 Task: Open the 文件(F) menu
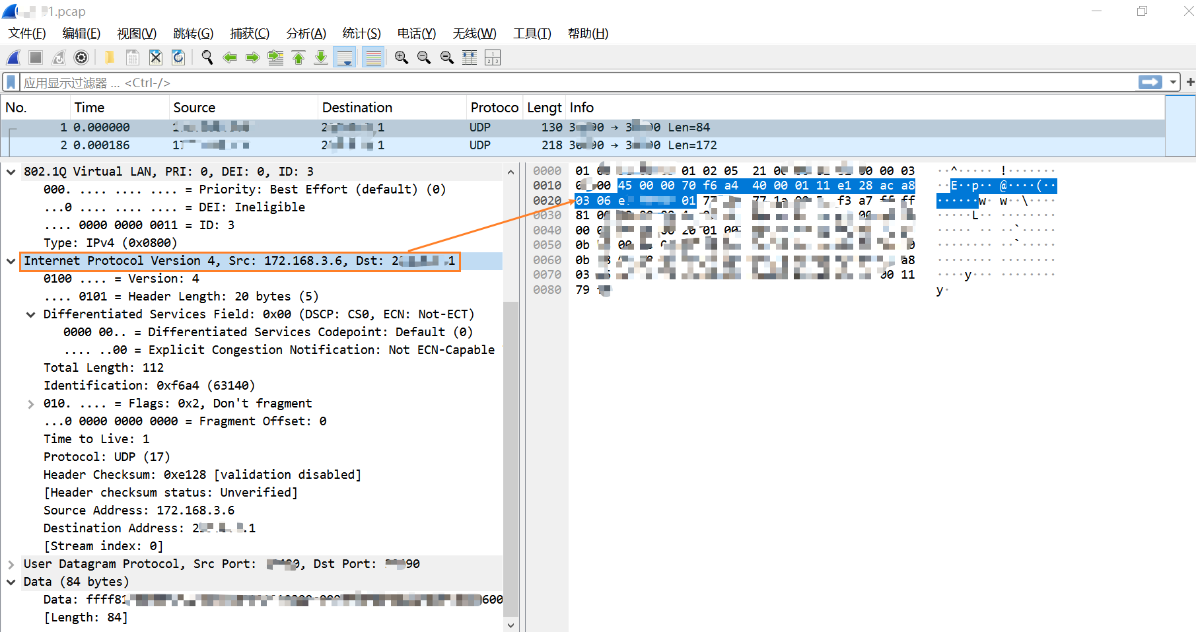click(27, 34)
